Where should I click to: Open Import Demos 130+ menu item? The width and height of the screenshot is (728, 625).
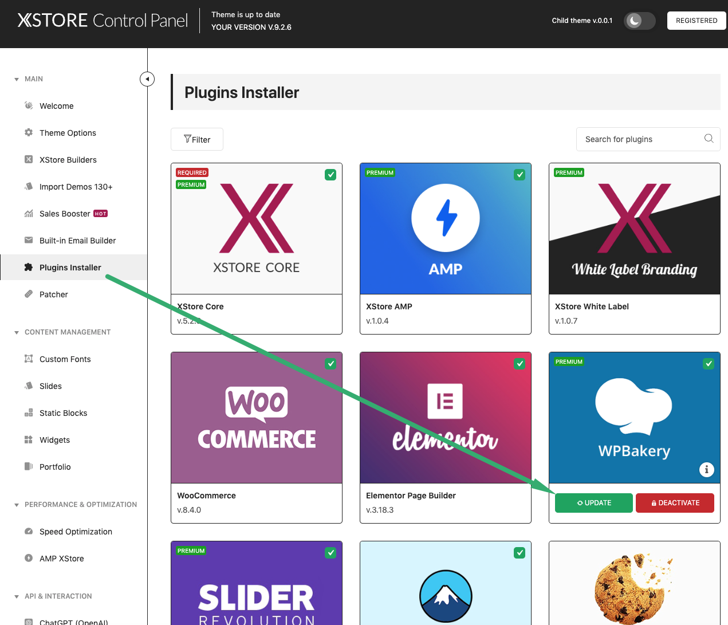click(x=76, y=187)
